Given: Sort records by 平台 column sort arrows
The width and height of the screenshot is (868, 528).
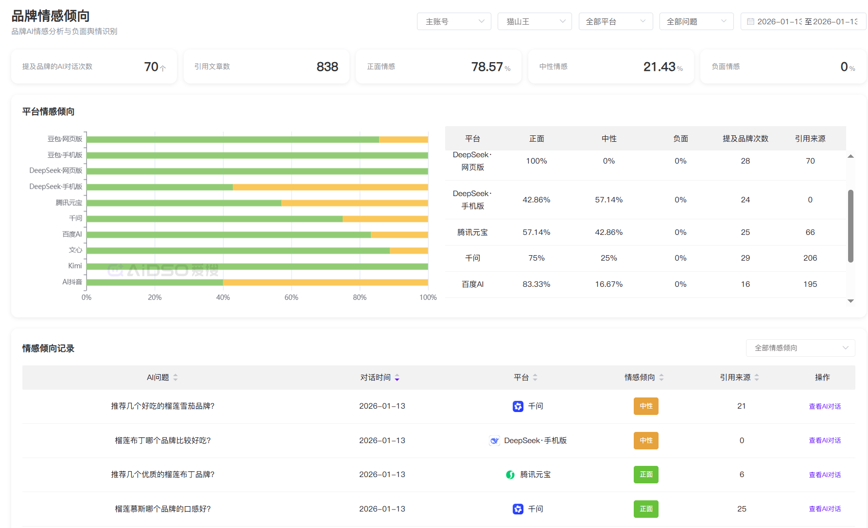Looking at the screenshot, I should tap(535, 378).
